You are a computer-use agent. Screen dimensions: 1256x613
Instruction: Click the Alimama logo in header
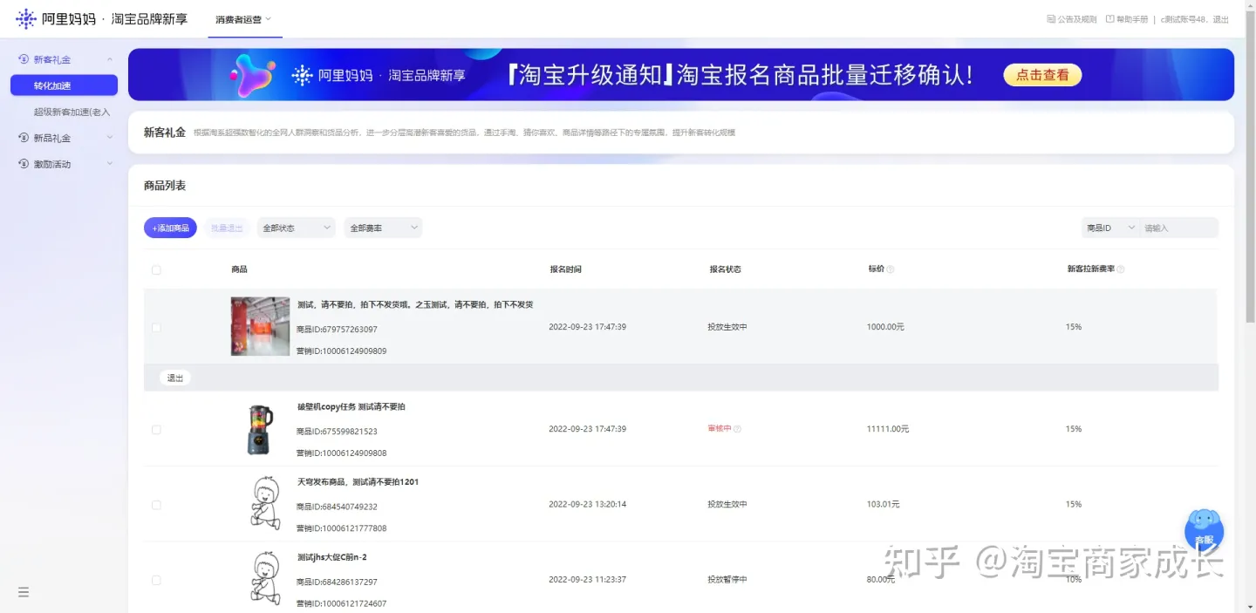102,18
